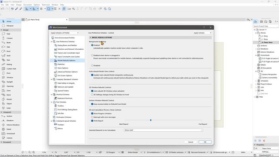
Task: Select Generic Perspective in the Navigator
Action: point(269,75)
